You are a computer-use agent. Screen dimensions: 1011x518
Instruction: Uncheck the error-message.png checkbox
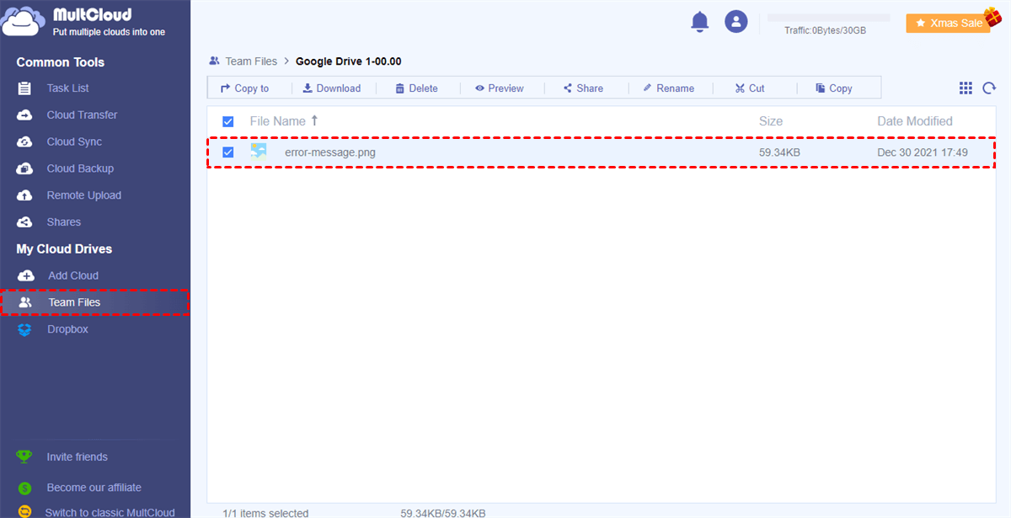(x=227, y=152)
